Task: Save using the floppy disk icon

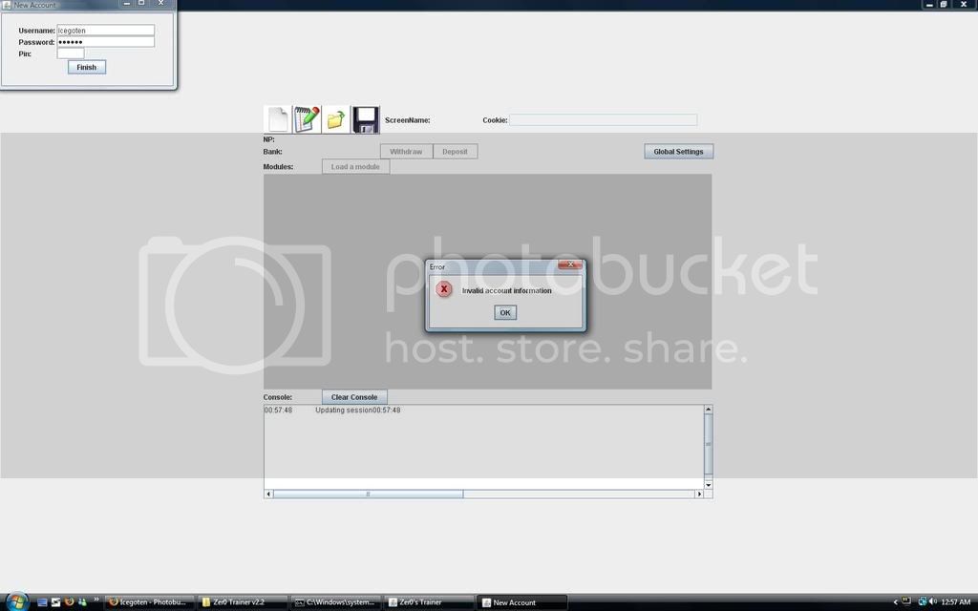Action: pyautogui.click(x=366, y=119)
